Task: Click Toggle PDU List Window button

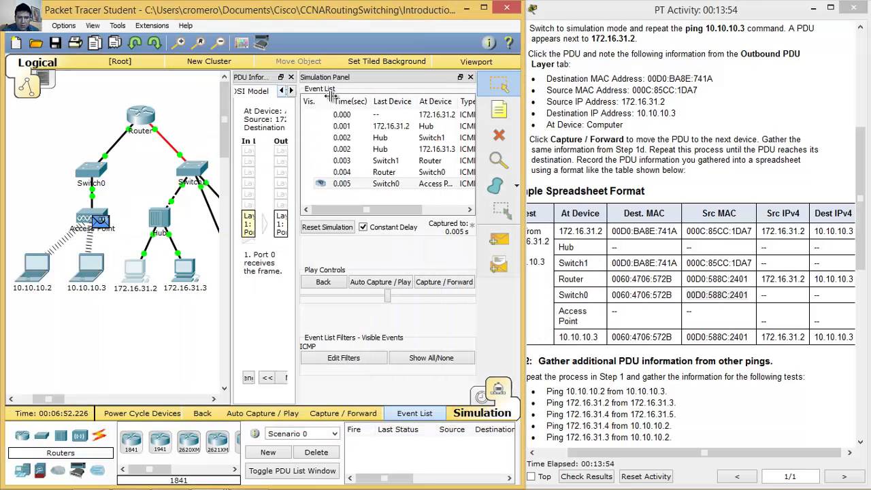Action: click(292, 470)
